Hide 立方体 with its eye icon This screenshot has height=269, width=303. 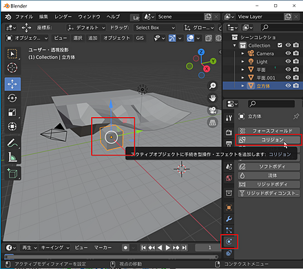pyautogui.click(x=288, y=85)
